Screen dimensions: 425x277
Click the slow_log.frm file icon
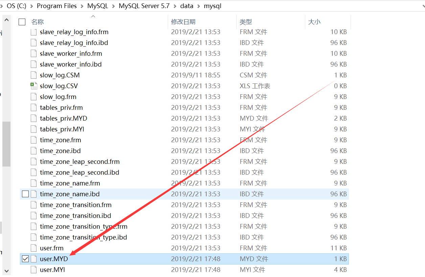(x=33, y=97)
